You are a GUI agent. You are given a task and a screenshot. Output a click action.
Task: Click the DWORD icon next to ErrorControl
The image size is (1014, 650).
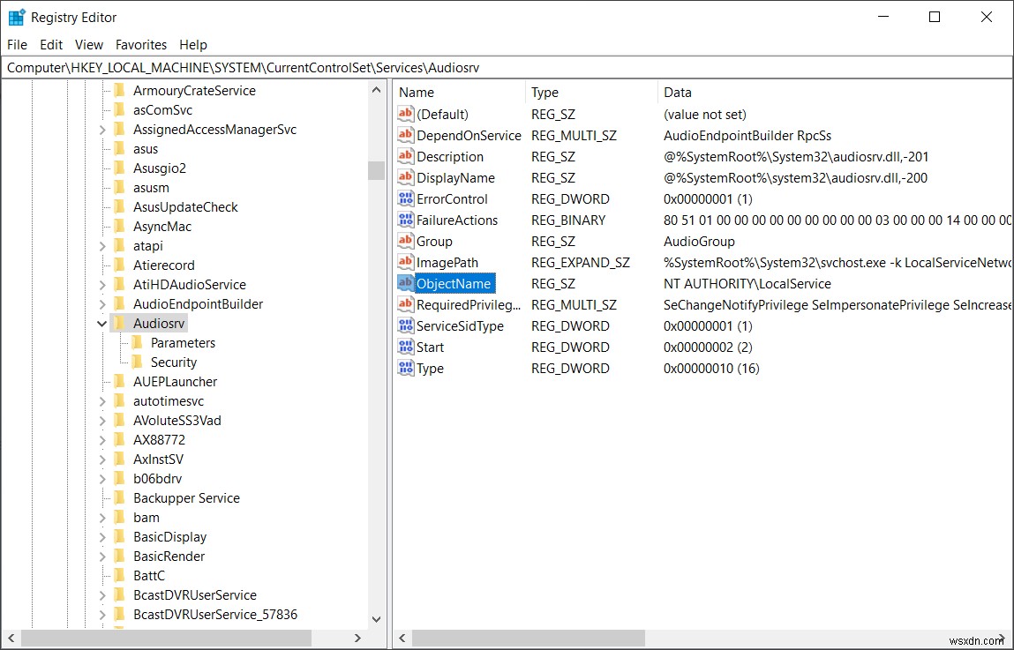tap(404, 198)
